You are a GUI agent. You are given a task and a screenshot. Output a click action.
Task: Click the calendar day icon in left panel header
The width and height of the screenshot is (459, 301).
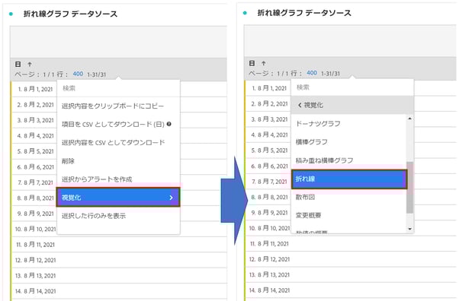pos(18,64)
